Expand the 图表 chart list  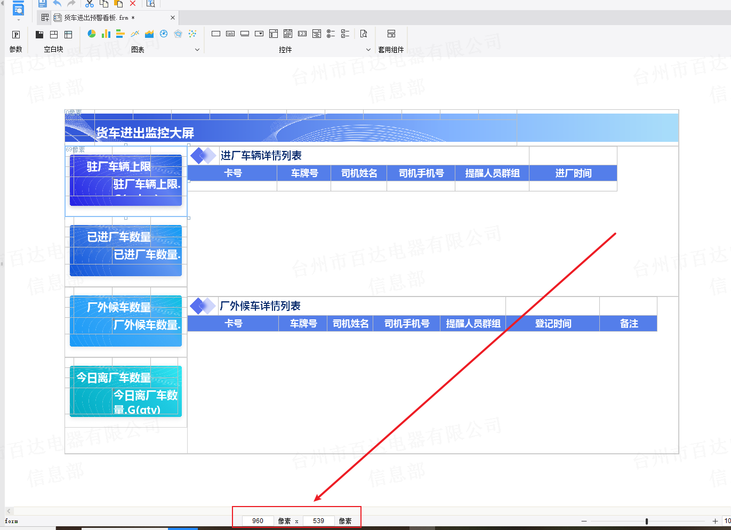tap(197, 50)
